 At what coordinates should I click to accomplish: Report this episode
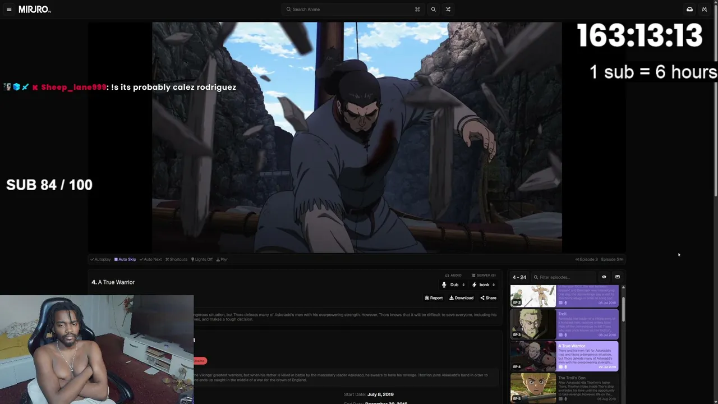[434, 298]
